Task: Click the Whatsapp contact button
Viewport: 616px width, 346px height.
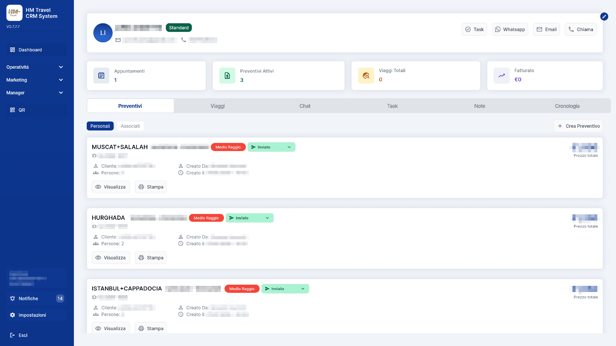Action: click(x=510, y=30)
